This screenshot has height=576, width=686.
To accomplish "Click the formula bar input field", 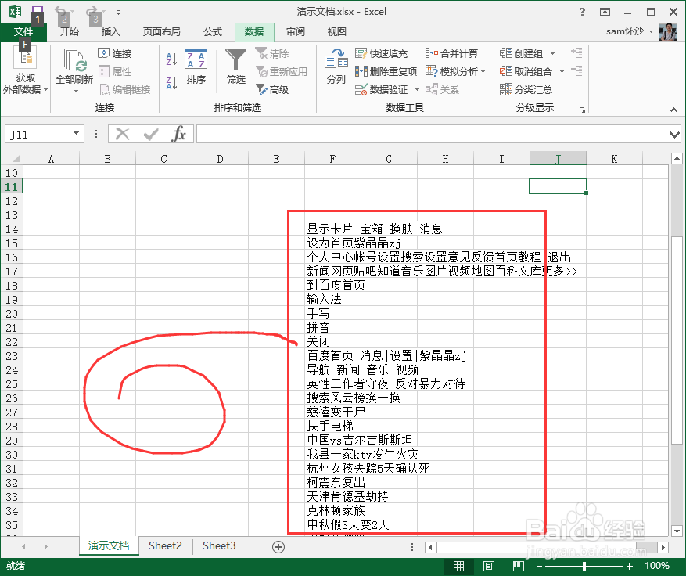I will (433, 134).
